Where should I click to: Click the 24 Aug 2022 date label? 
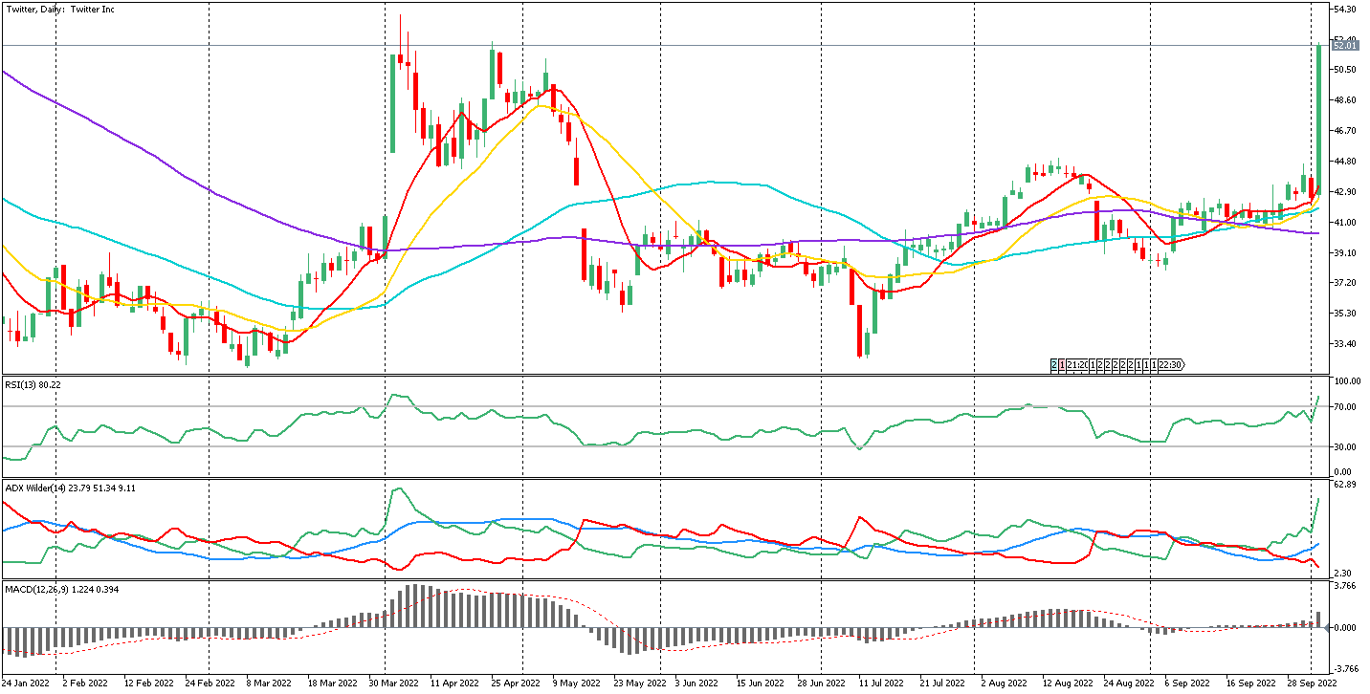pos(1130,683)
